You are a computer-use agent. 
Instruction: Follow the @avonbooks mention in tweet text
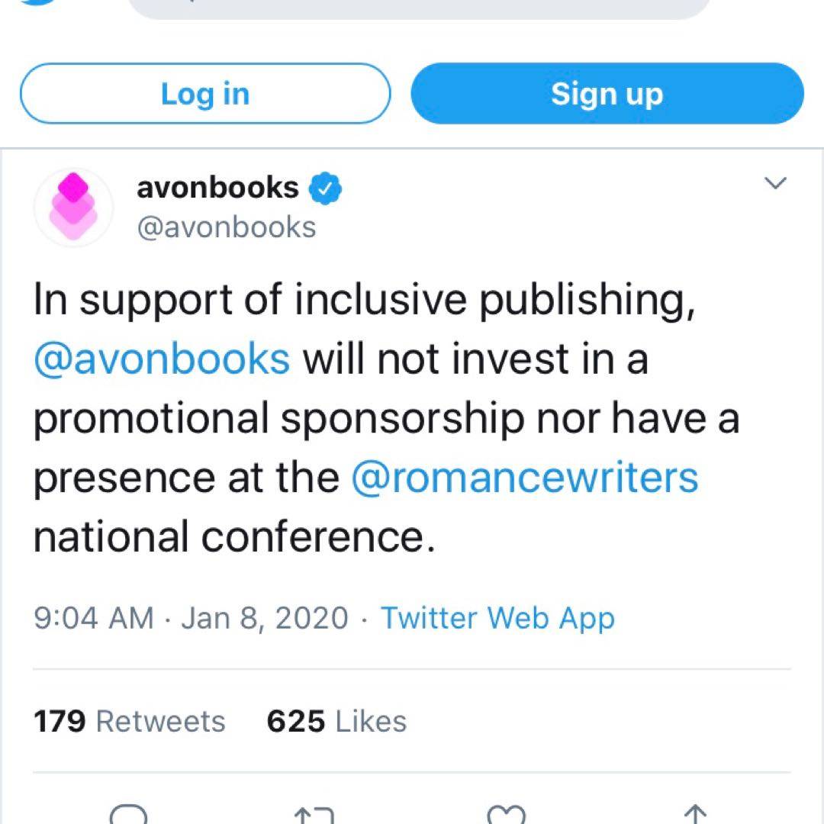click(162, 359)
